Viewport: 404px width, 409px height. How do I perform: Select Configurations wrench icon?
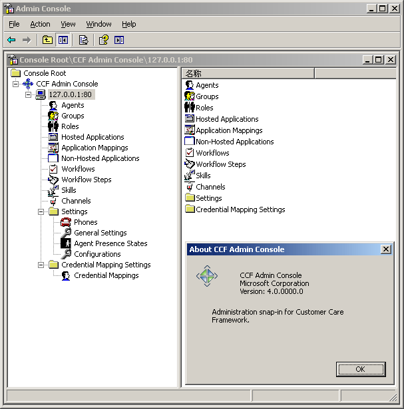click(66, 254)
